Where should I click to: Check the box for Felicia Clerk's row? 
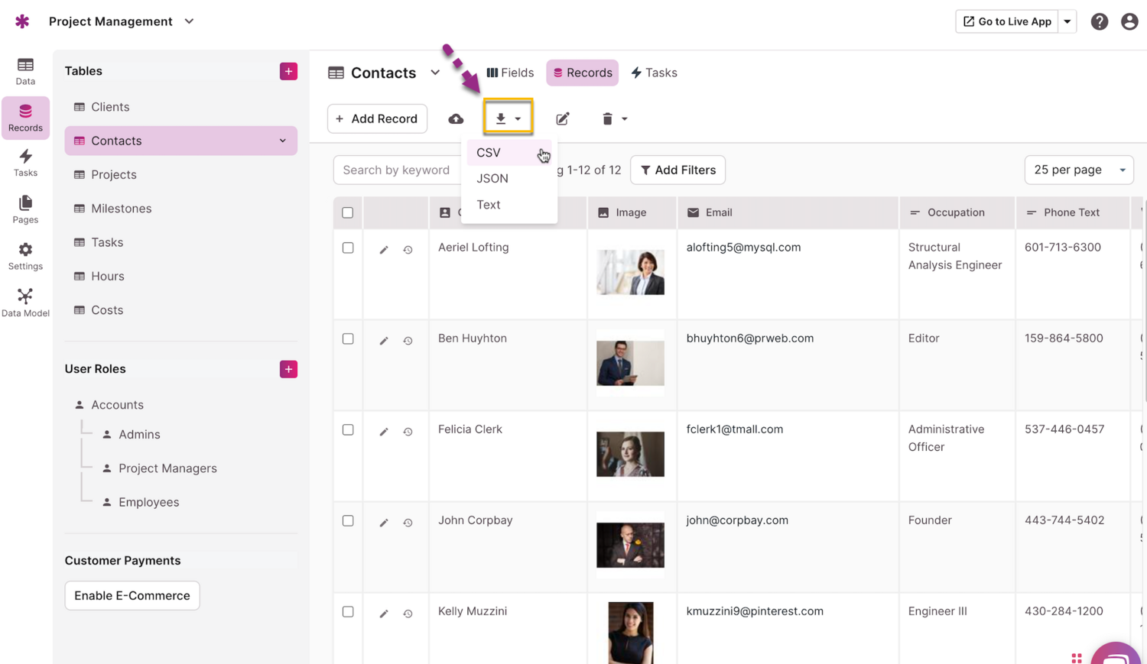[x=348, y=430]
